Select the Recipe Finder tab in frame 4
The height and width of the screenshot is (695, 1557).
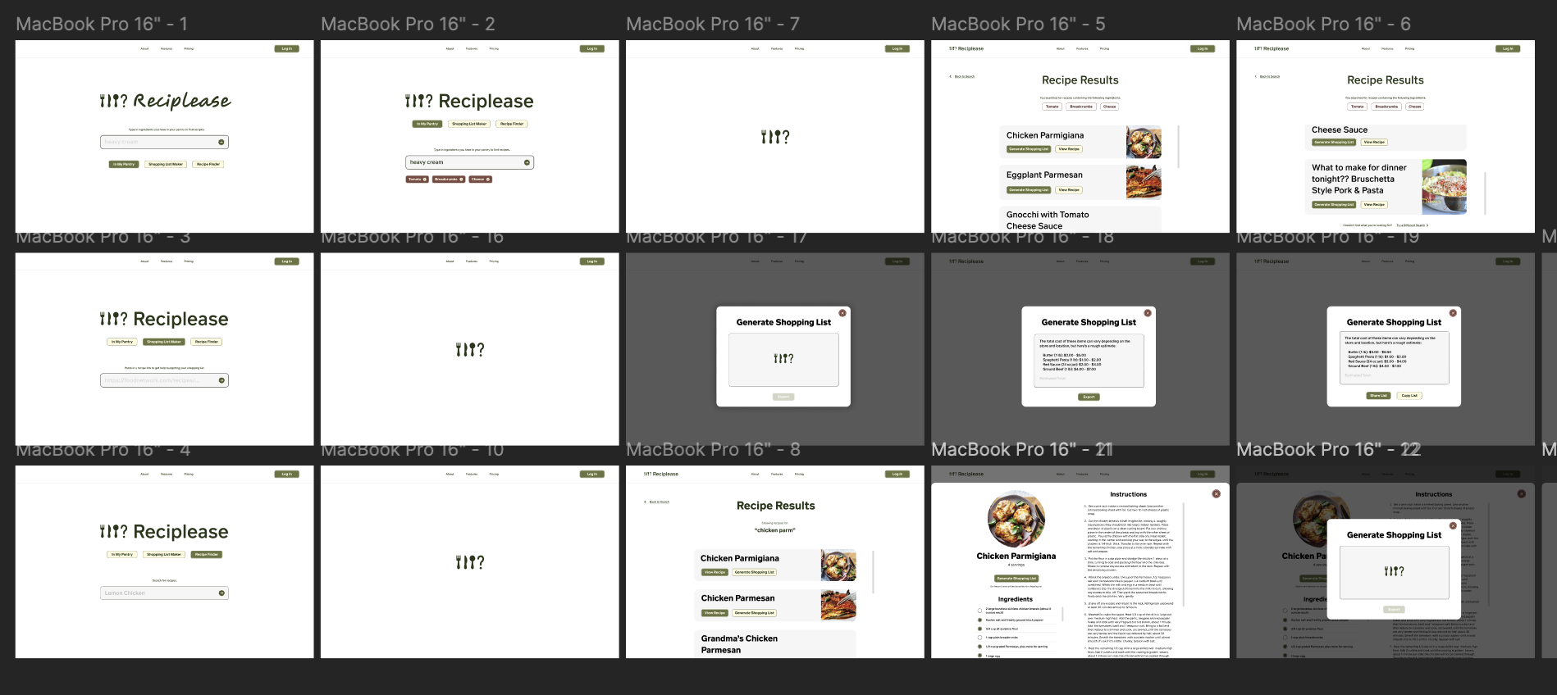(x=207, y=554)
